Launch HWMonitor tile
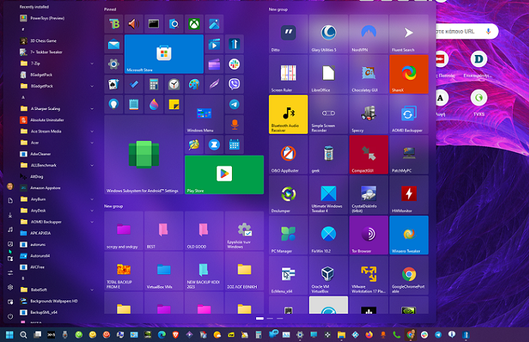This screenshot has height=342, width=529. (x=409, y=195)
